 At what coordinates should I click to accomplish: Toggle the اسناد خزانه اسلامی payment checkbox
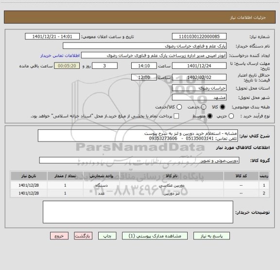176,116
